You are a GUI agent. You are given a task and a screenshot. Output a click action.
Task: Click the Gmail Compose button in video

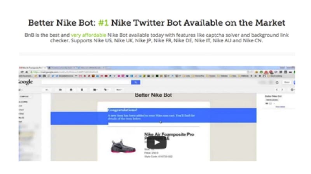coord(24,96)
